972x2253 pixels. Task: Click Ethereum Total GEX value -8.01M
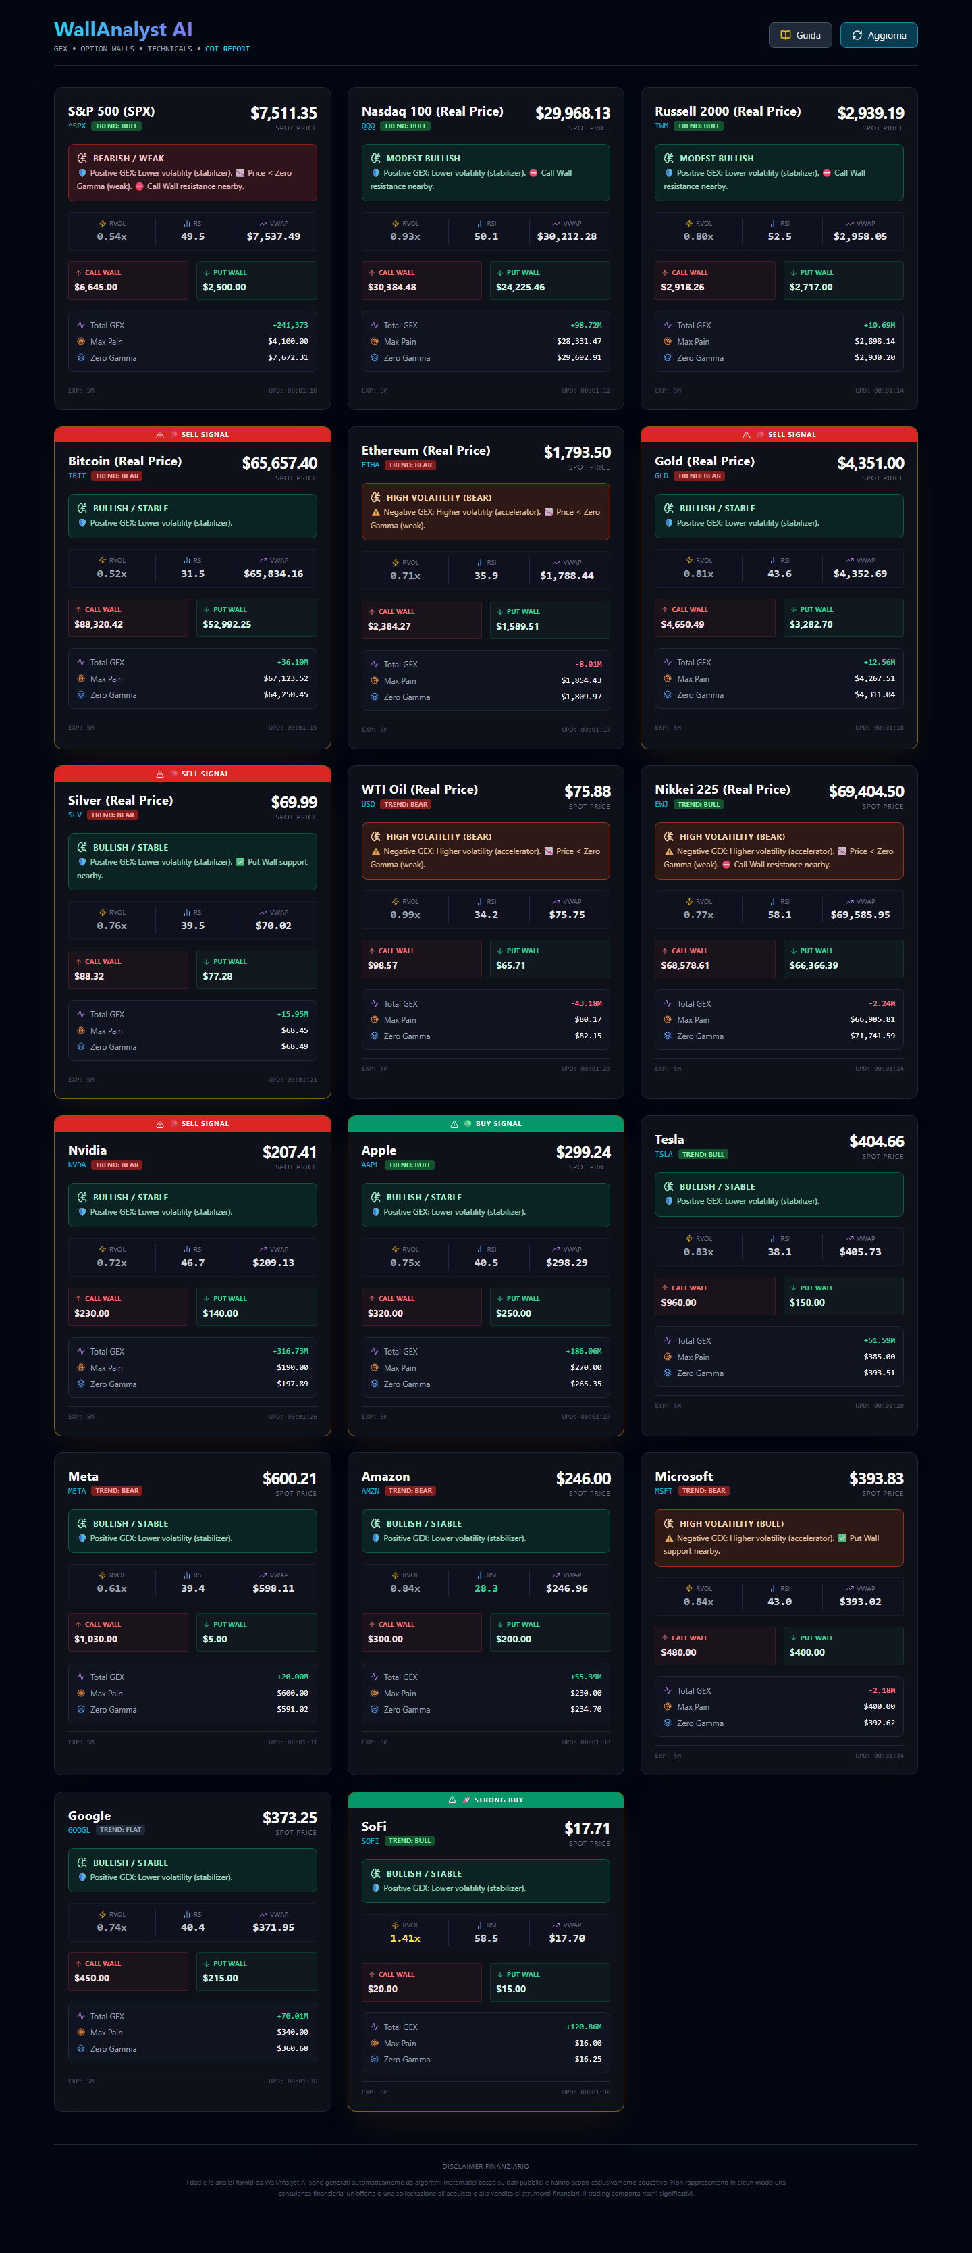pos(589,665)
